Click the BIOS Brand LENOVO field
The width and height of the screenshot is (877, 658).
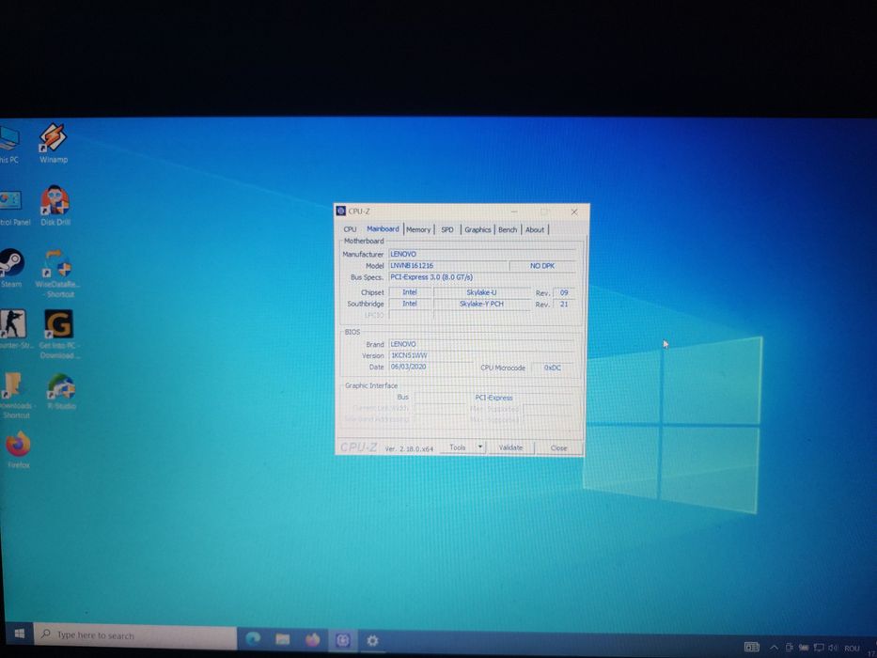click(481, 344)
